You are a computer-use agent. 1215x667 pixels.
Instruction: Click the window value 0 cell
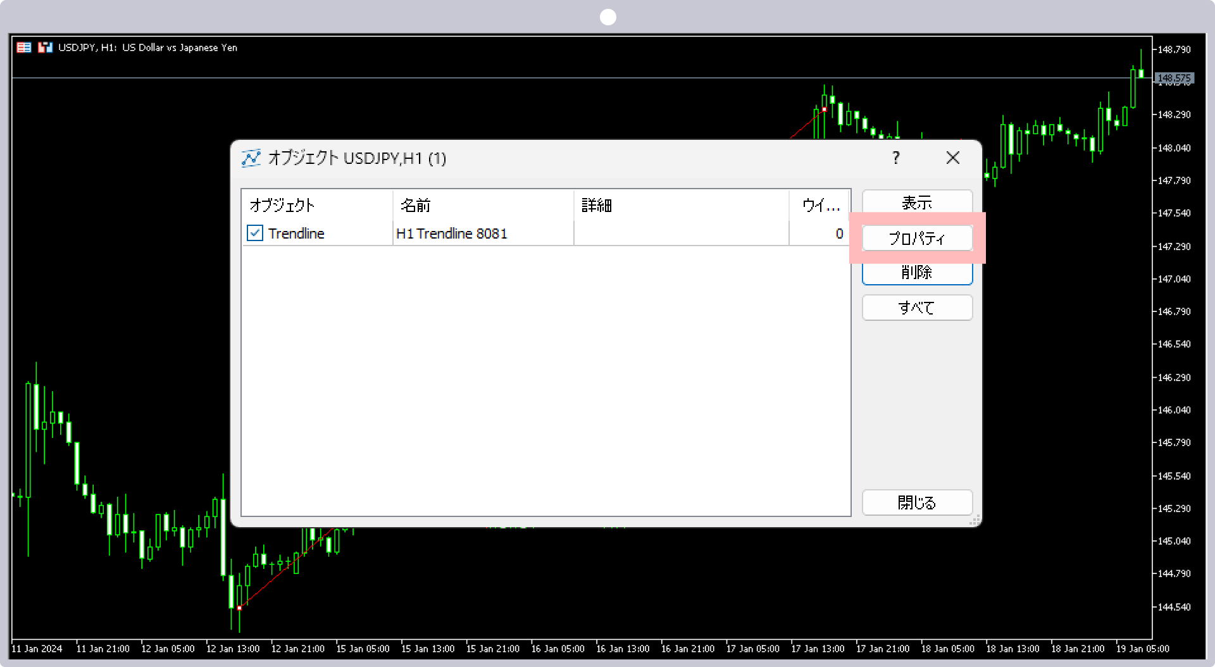819,234
